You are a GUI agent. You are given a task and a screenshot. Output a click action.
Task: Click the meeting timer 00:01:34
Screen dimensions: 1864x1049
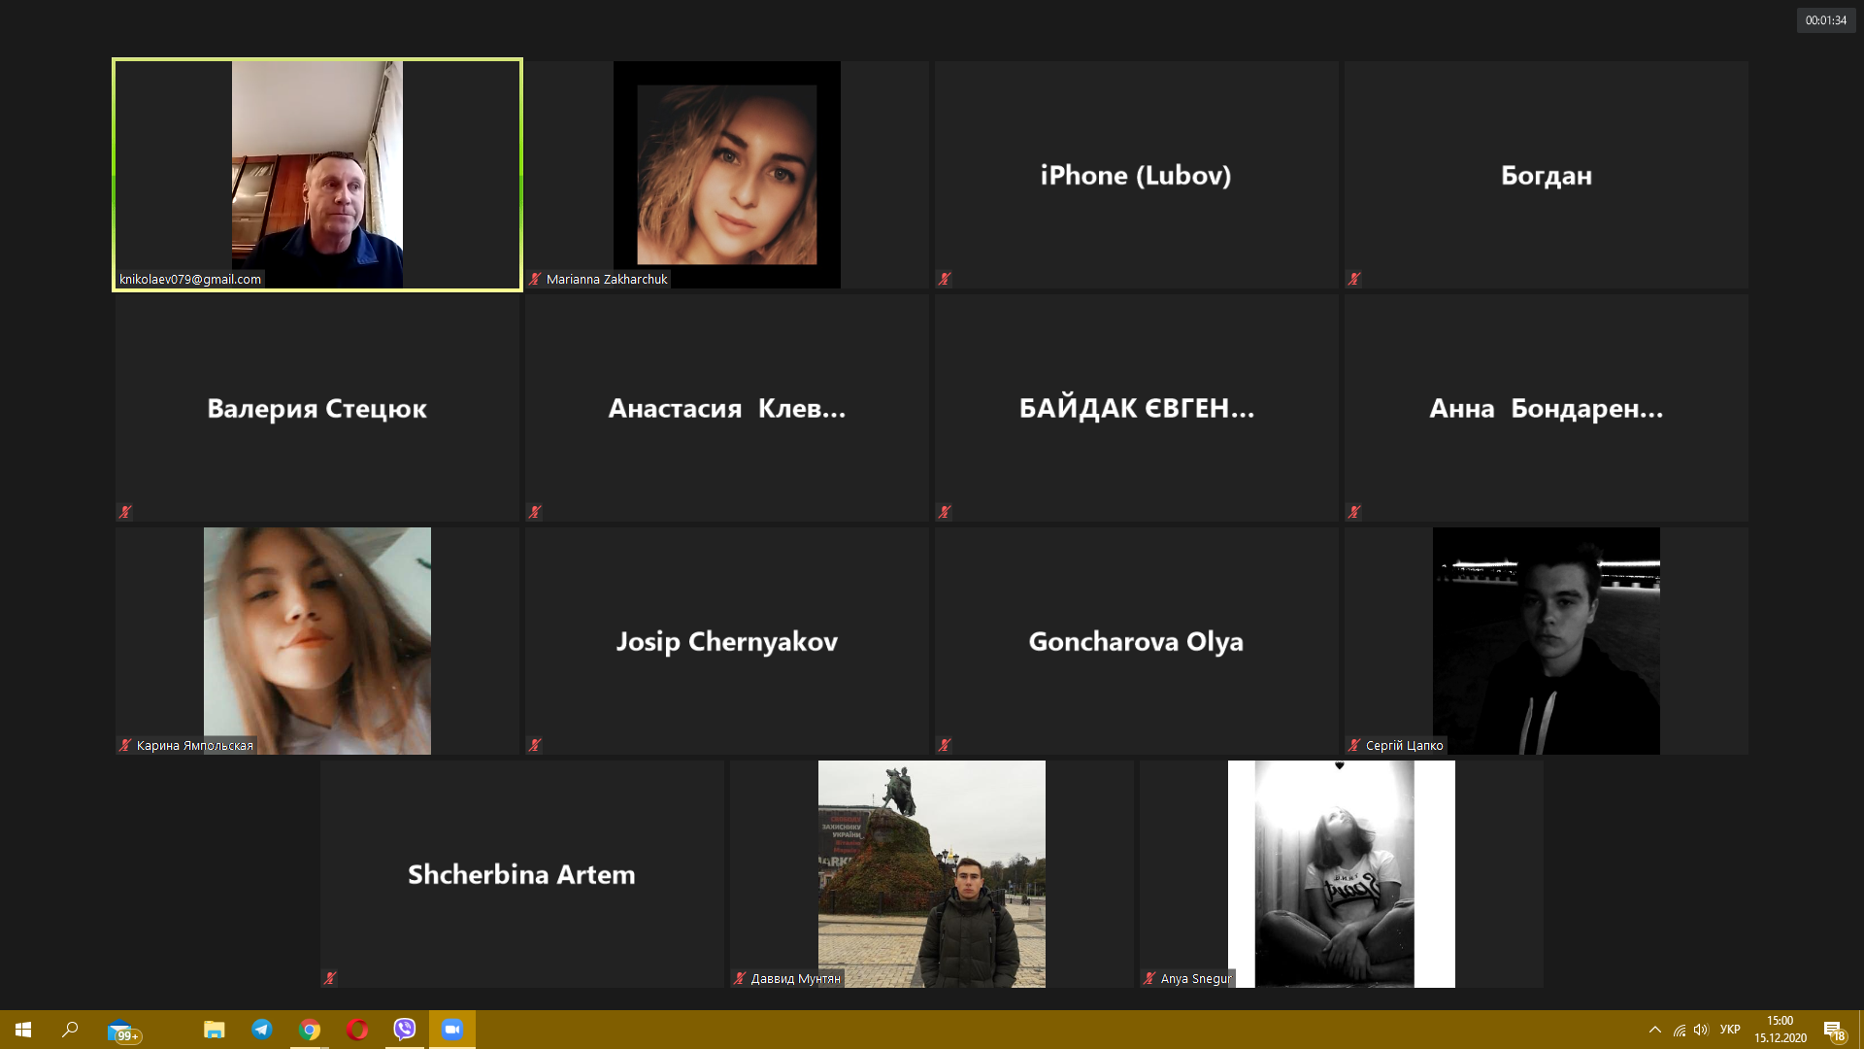pos(1825,20)
